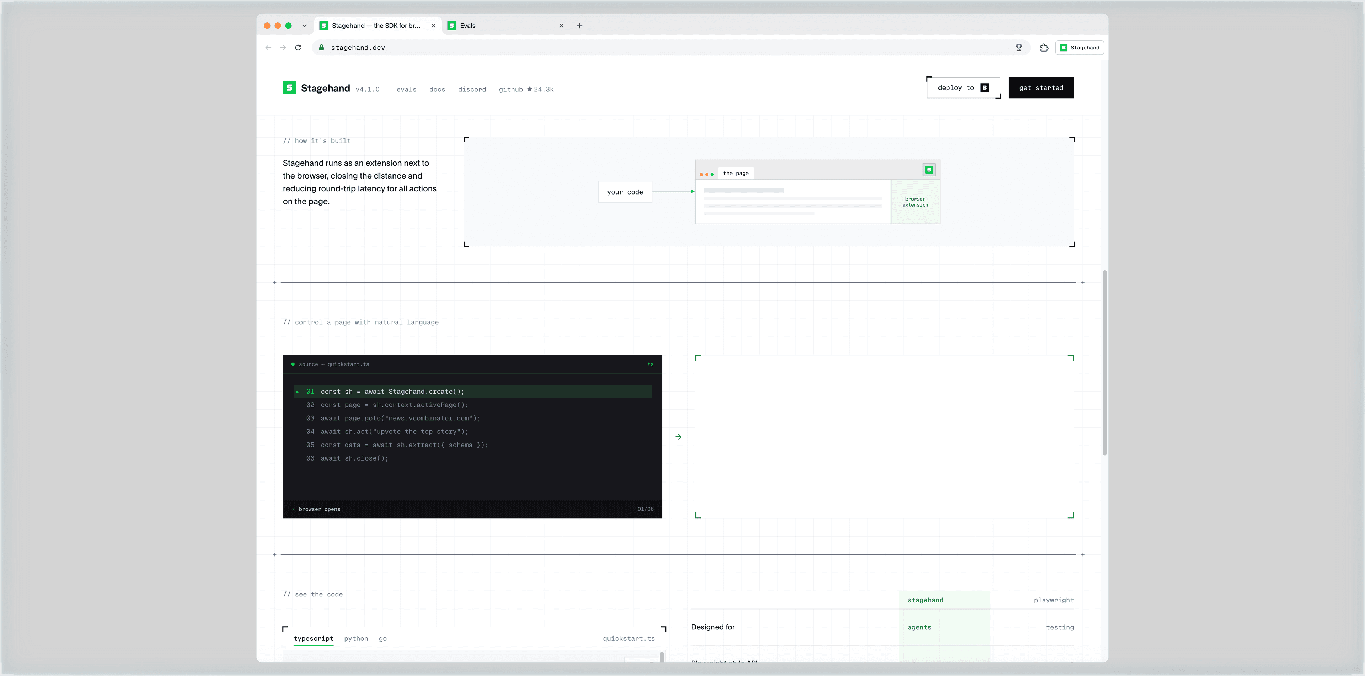This screenshot has width=1365, height=676.
Task: Expand the tab search chevron
Action: (x=304, y=26)
